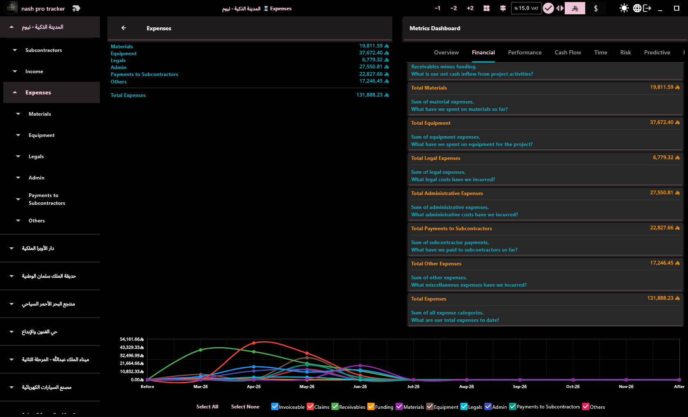Open the Predictive tab
Viewport: 688px width, 417px height.
657,52
